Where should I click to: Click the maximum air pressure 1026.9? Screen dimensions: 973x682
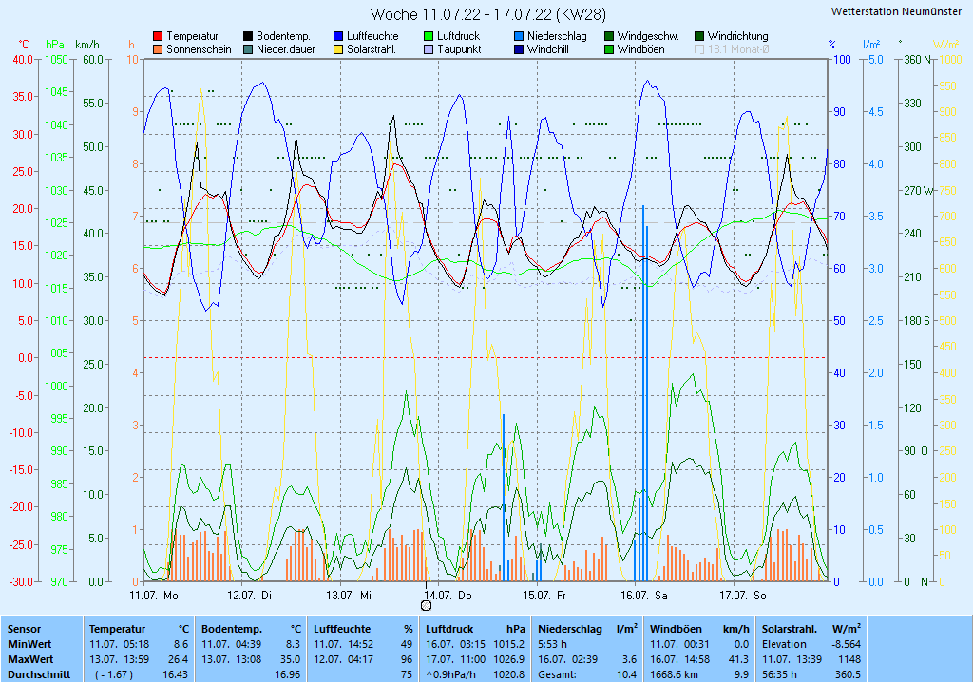point(509,659)
